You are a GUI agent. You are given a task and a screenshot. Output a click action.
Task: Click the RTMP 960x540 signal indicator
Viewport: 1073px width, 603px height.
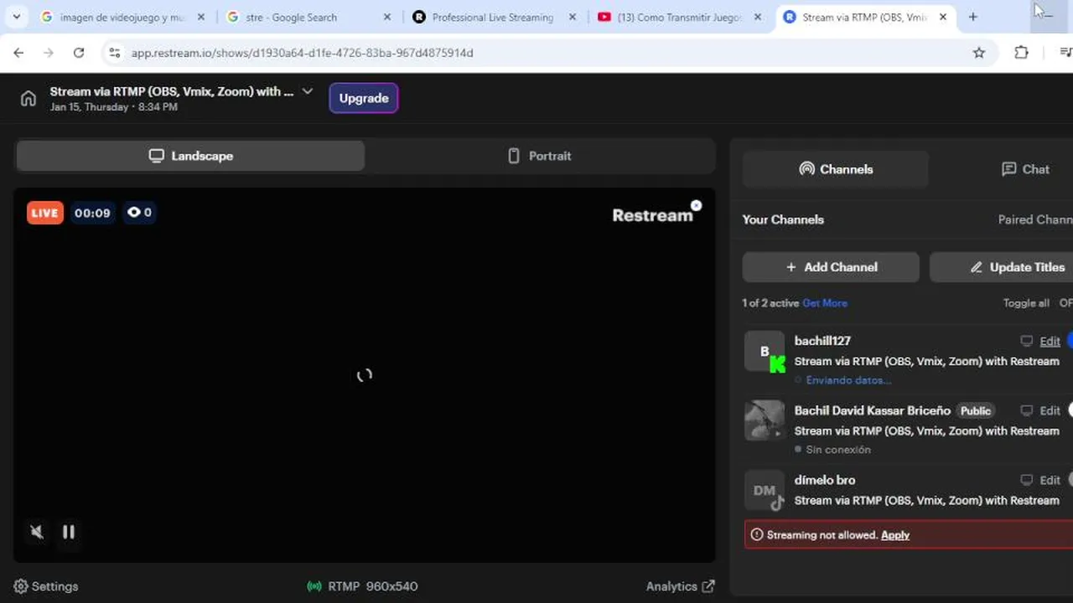tap(362, 586)
